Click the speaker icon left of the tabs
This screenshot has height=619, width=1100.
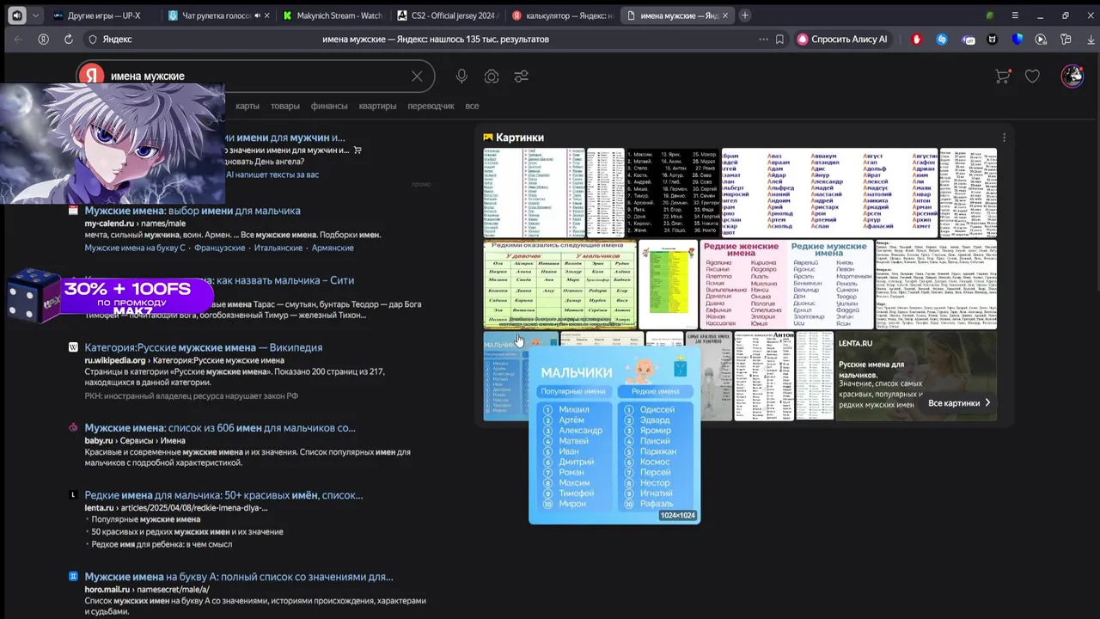coord(16,15)
